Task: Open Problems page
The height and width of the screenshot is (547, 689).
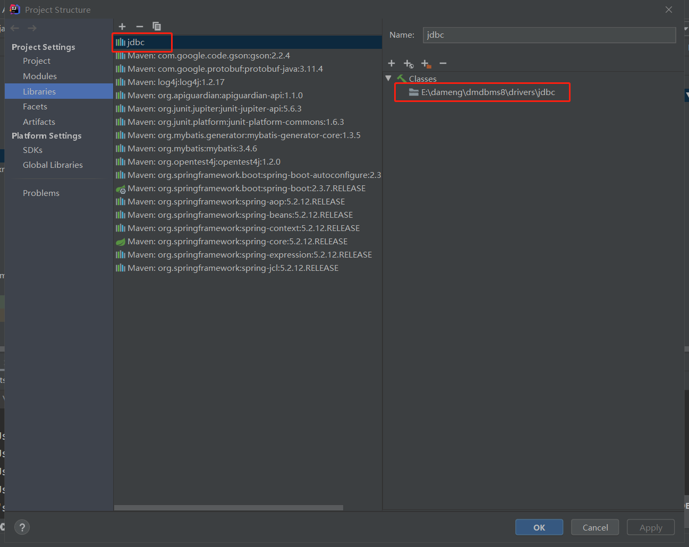Action: [41, 193]
